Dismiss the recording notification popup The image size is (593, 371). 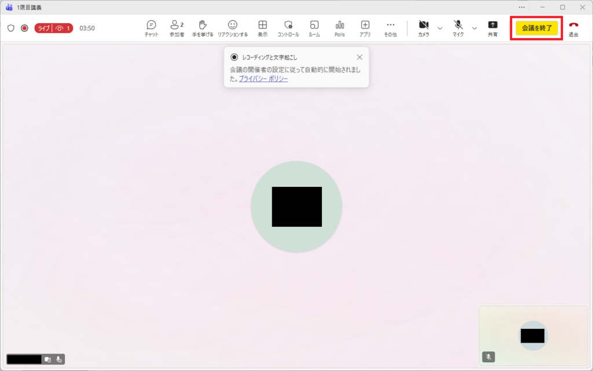point(360,57)
